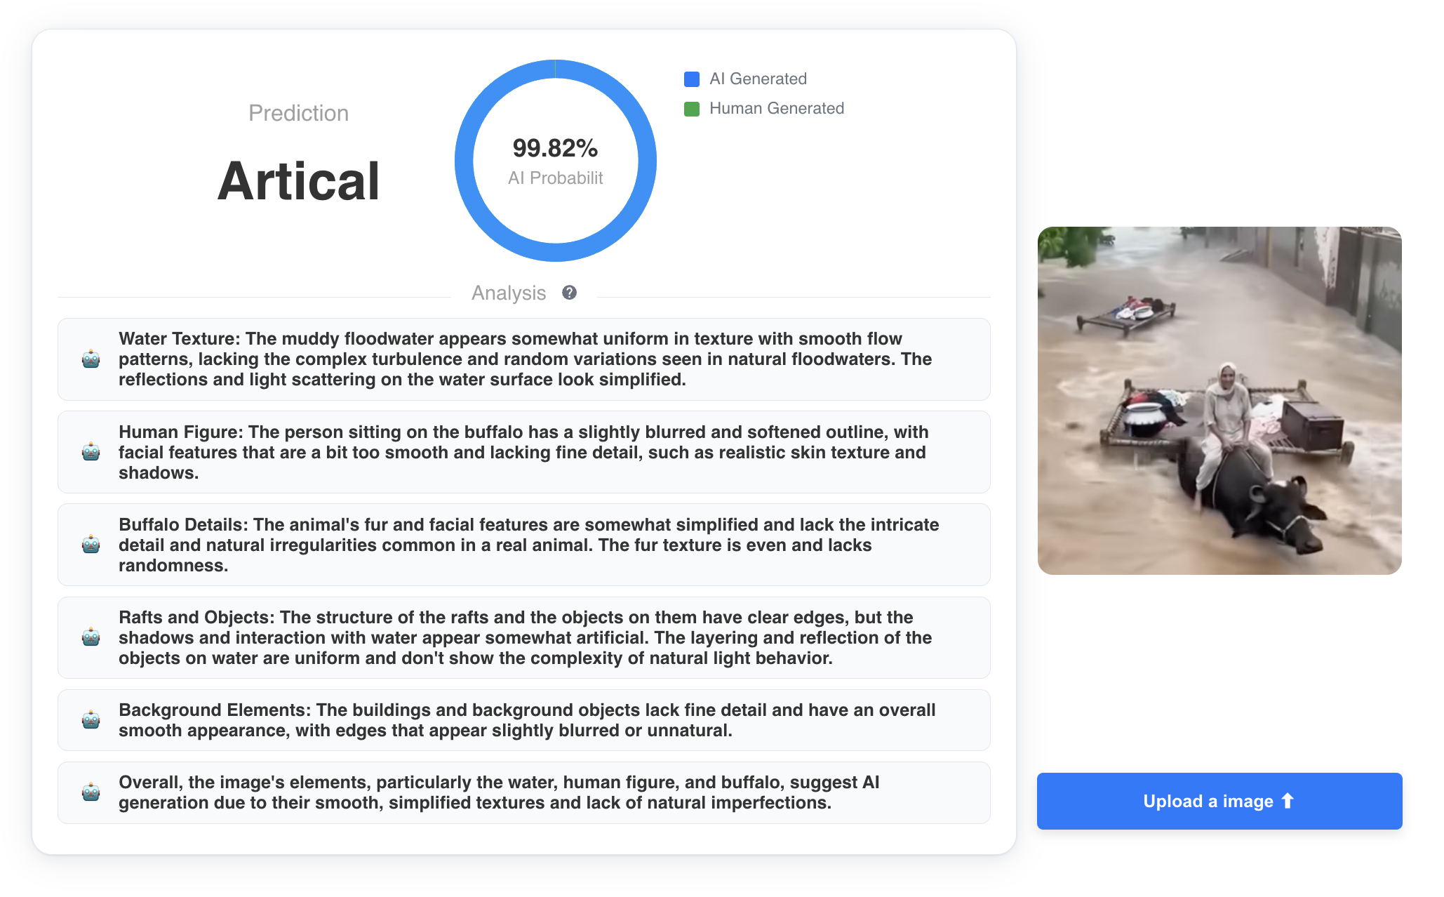The image size is (1444, 897).
Task: Click the blue donut chart ring
Action: tap(464, 161)
